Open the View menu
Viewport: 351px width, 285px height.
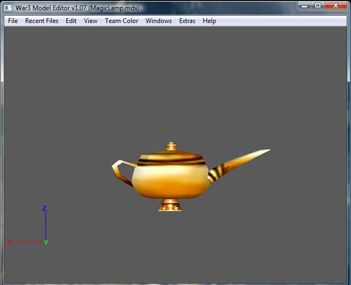(x=90, y=21)
